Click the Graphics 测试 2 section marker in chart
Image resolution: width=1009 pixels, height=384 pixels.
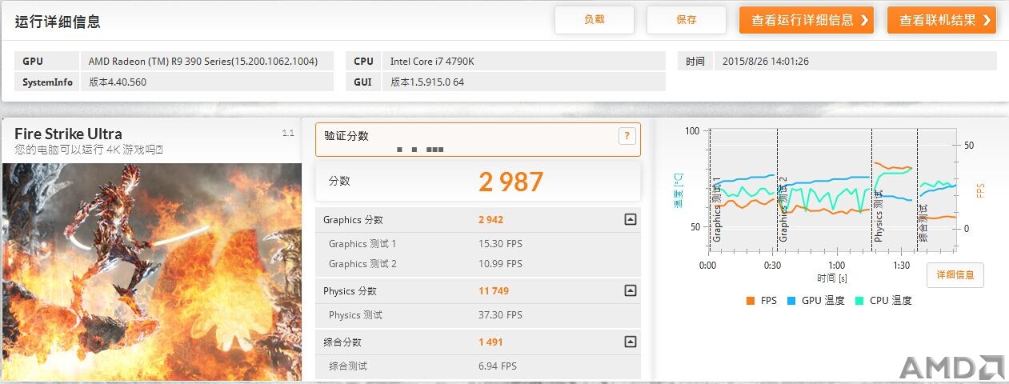click(x=783, y=209)
